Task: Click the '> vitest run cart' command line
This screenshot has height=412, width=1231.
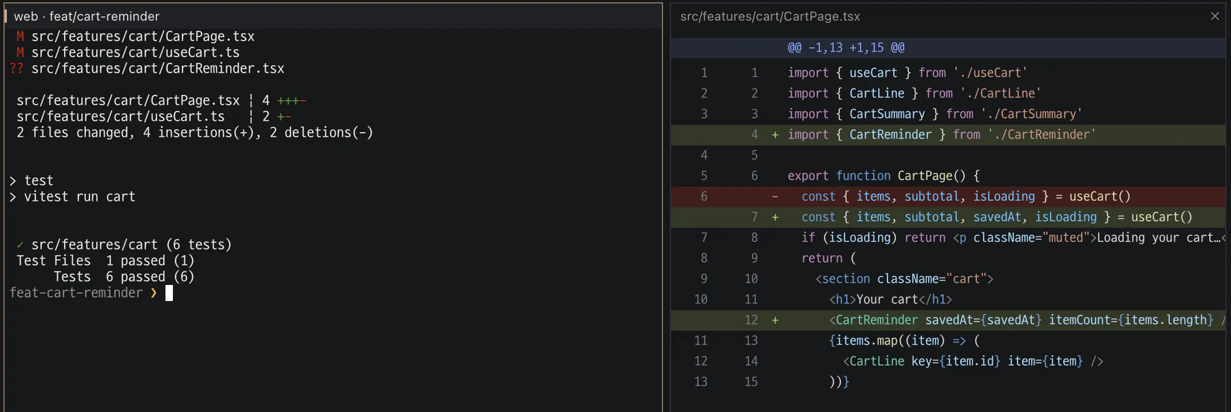Action: pyautogui.click(x=72, y=197)
